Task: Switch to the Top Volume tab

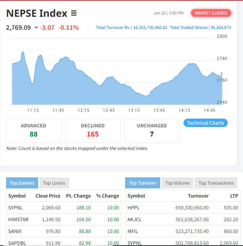Action: (x=177, y=183)
